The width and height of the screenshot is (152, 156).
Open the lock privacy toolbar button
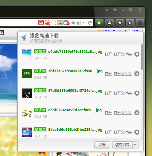click(x=110, y=23)
